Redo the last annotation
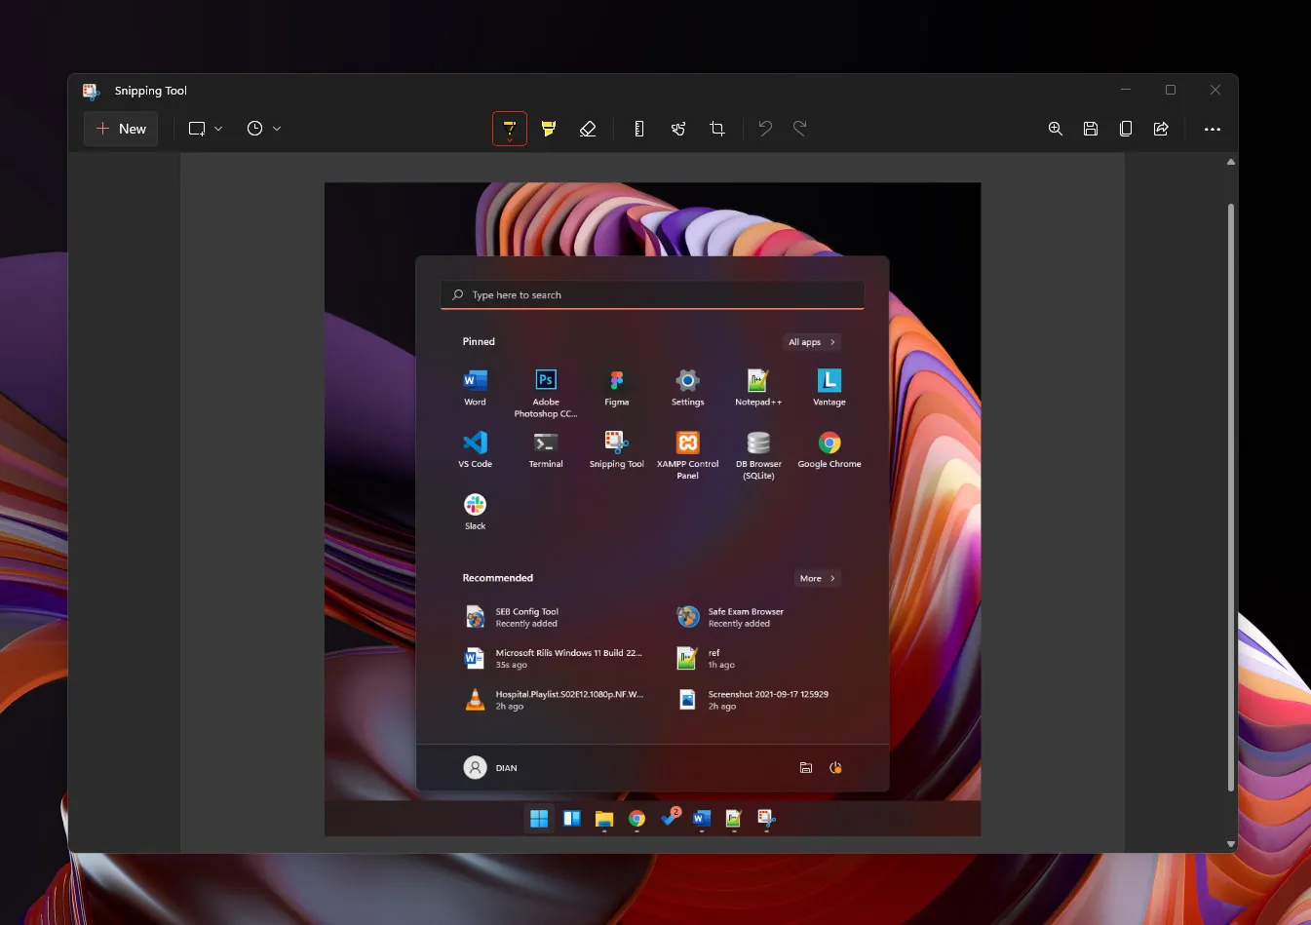The width and height of the screenshot is (1311, 925). click(799, 128)
